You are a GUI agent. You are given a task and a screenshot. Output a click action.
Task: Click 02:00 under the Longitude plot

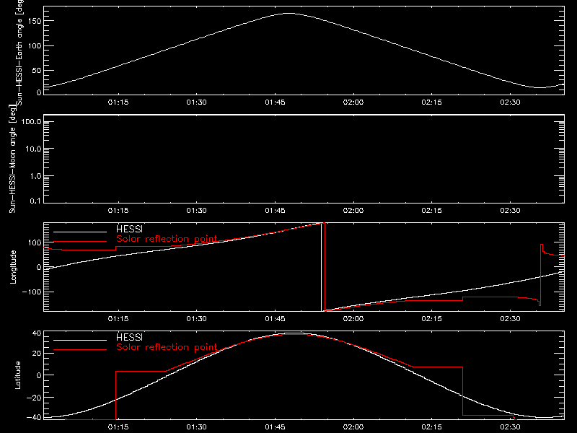(353, 319)
